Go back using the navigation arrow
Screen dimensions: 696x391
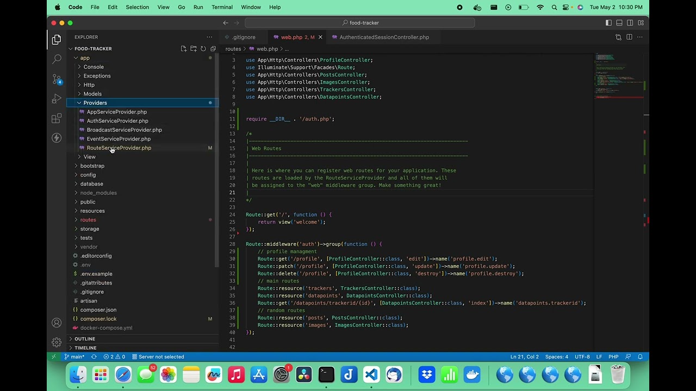(226, 23)
